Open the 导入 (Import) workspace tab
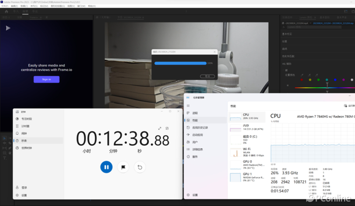This screenshot has height=206, width=355. 16,11
